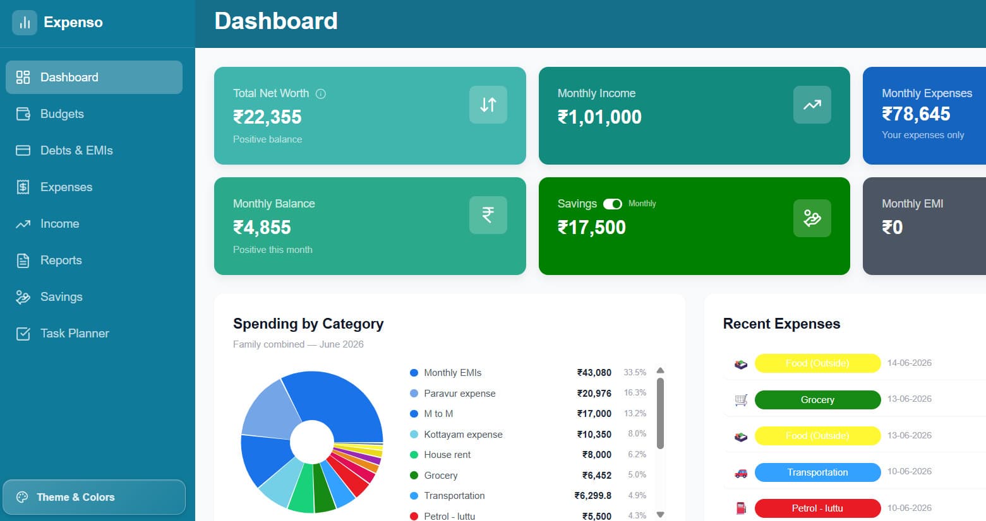Click the House rent legend color dot
The height and width of the screenshot is (521, 986).
[414, 455]
